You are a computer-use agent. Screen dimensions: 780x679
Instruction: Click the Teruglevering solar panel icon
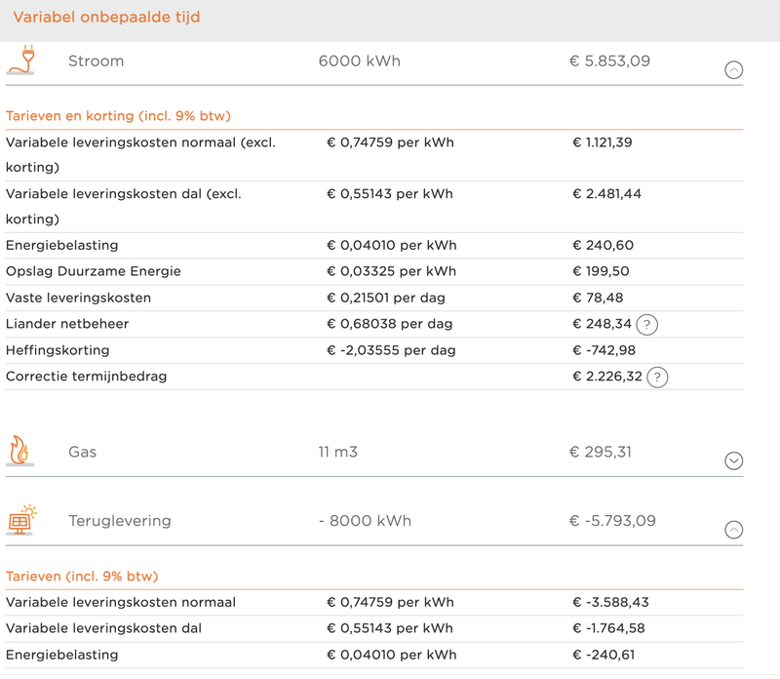pos(20,520)
